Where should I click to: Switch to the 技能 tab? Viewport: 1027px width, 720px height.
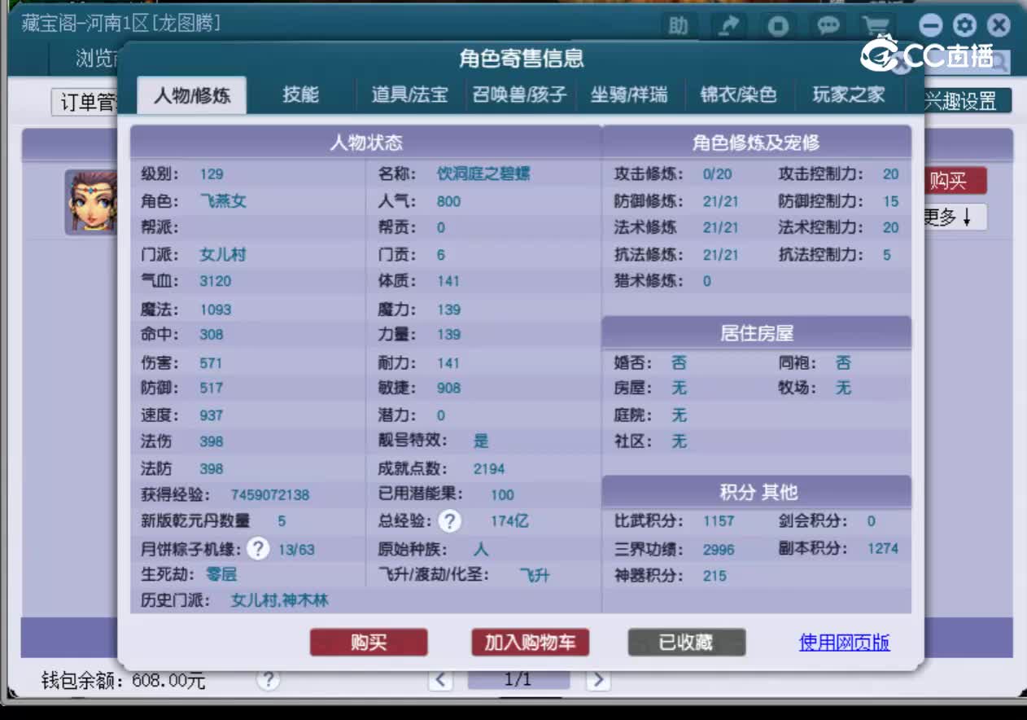[x=302, y=94]
